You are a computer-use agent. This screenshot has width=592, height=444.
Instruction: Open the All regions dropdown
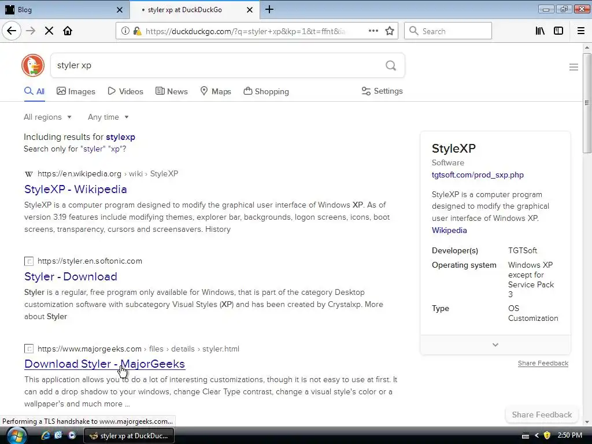point(47,117)
